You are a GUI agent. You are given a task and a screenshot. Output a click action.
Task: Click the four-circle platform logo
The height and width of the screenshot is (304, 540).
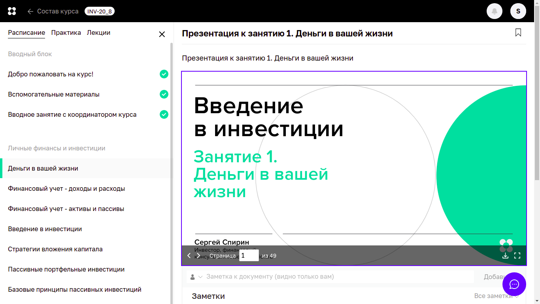pyautogui.click(x=12, y=11)
